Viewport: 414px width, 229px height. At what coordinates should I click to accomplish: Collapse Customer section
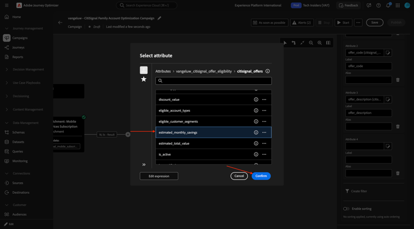[x=7, y=205]
